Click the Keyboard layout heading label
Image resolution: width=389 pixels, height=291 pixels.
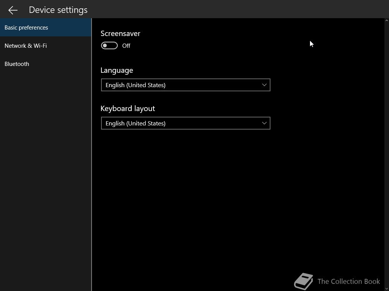(x=128, y=109)
